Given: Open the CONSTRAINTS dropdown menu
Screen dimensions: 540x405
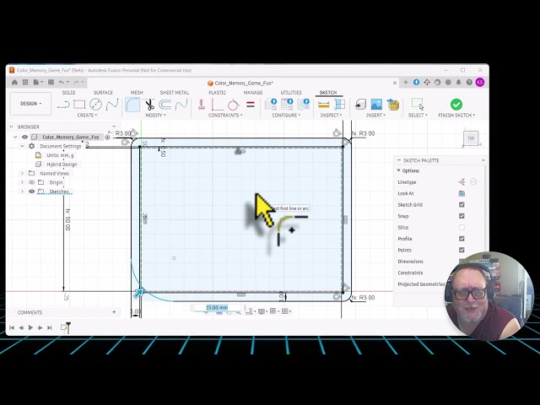Looking at the screenshot, I should (225, 115).
